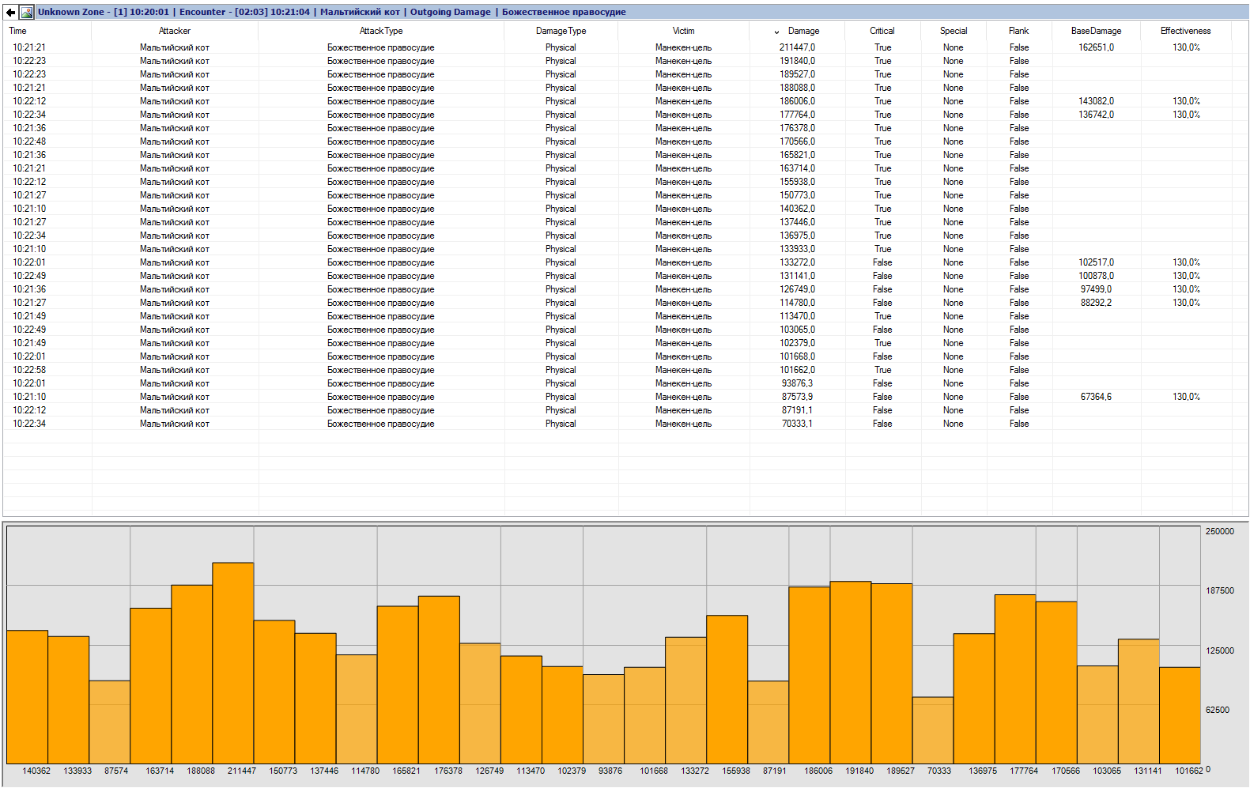The width and height of the screenshot is (1250, 788).
Task: Sort by the Flank column header
Action: (x=1019, y=31)
